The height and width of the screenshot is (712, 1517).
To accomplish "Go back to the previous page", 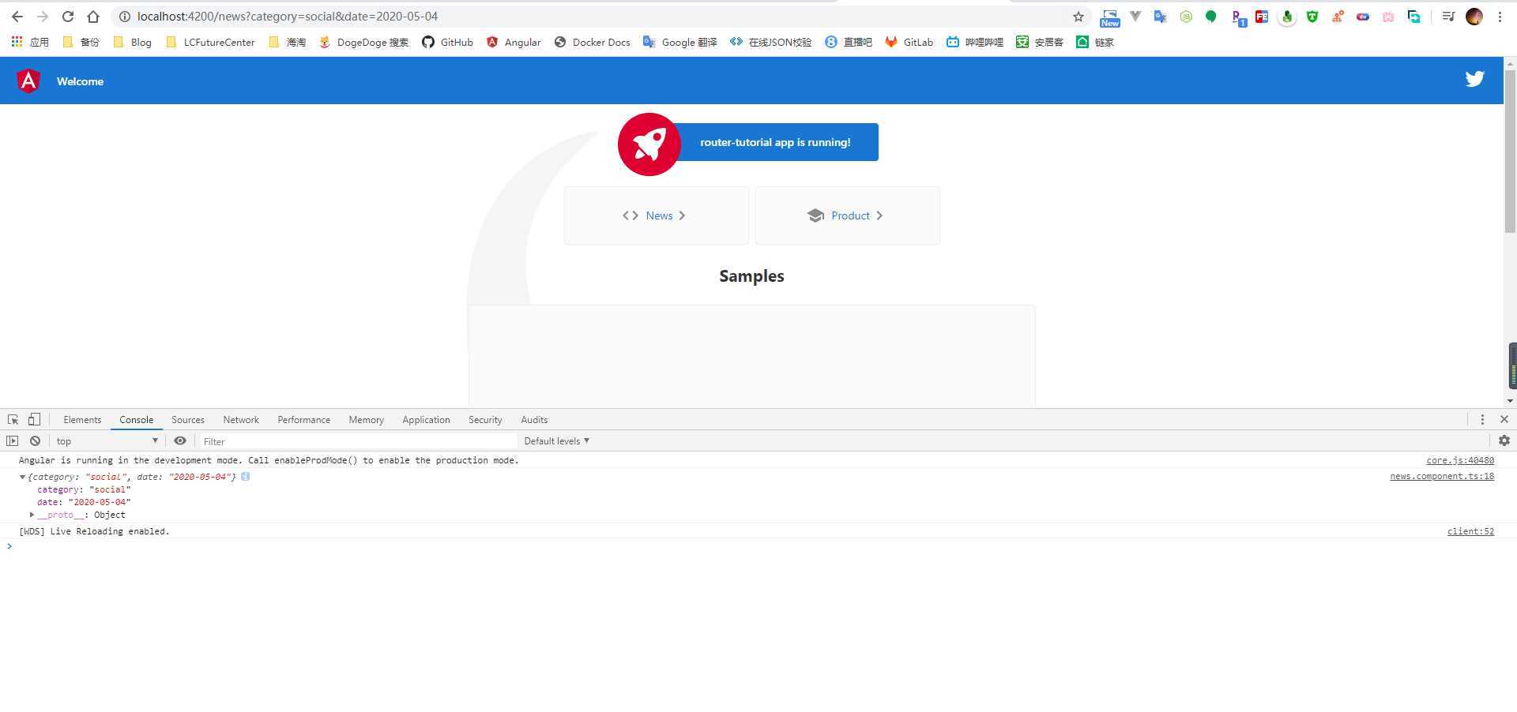I will click(x=17, y=17).
